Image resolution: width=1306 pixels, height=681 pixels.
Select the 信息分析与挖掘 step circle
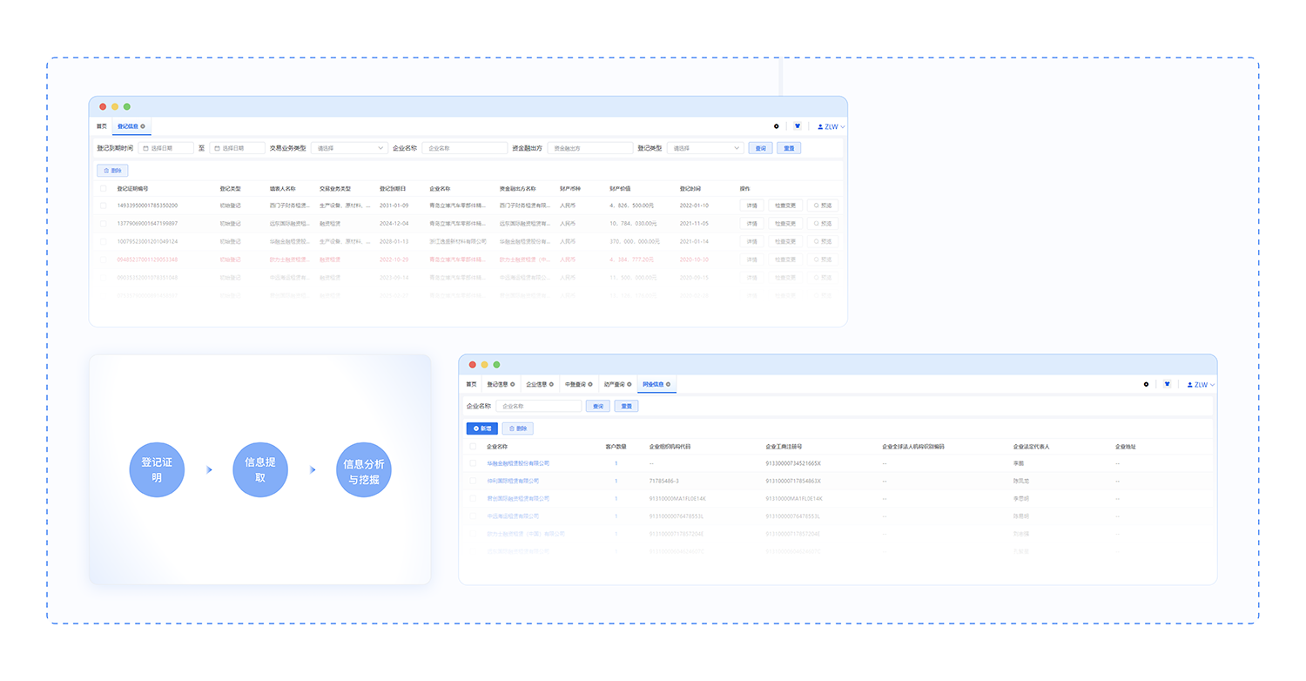click(x=364, y=470)
